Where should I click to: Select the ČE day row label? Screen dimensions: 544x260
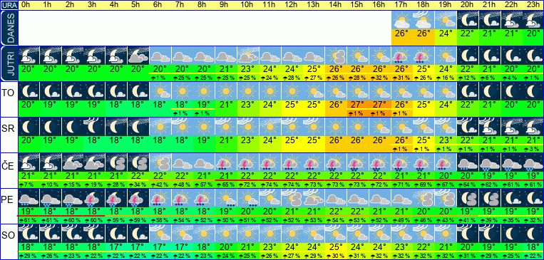point(9,164)
